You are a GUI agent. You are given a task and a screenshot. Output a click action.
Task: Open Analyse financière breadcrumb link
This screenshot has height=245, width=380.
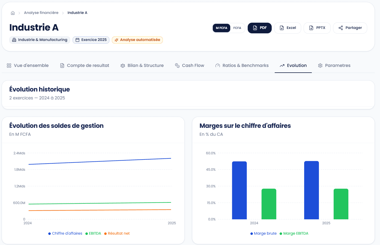click(41, 13)
